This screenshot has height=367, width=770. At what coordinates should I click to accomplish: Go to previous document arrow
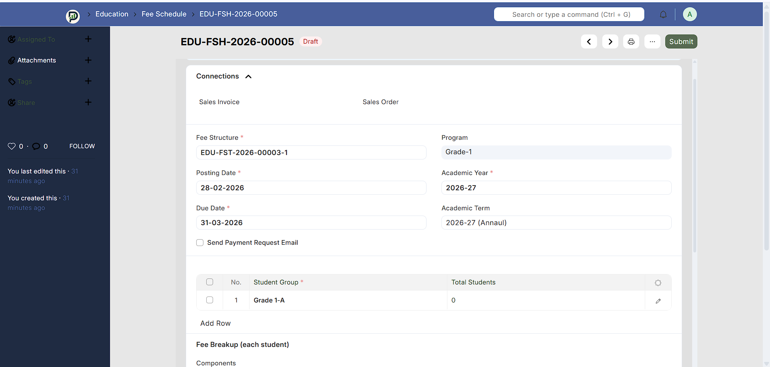(589, 42)
